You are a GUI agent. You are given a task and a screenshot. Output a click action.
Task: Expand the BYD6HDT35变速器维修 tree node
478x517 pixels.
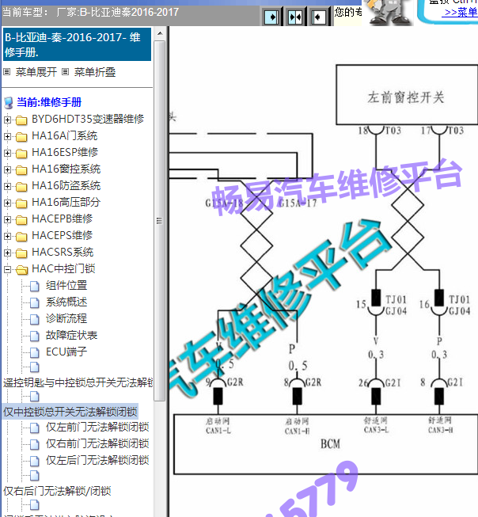(7, 120)
